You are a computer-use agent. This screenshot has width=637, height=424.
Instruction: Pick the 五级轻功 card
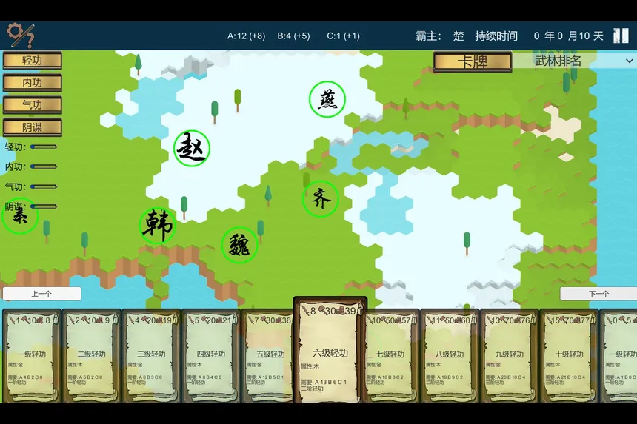coord(268,356)
